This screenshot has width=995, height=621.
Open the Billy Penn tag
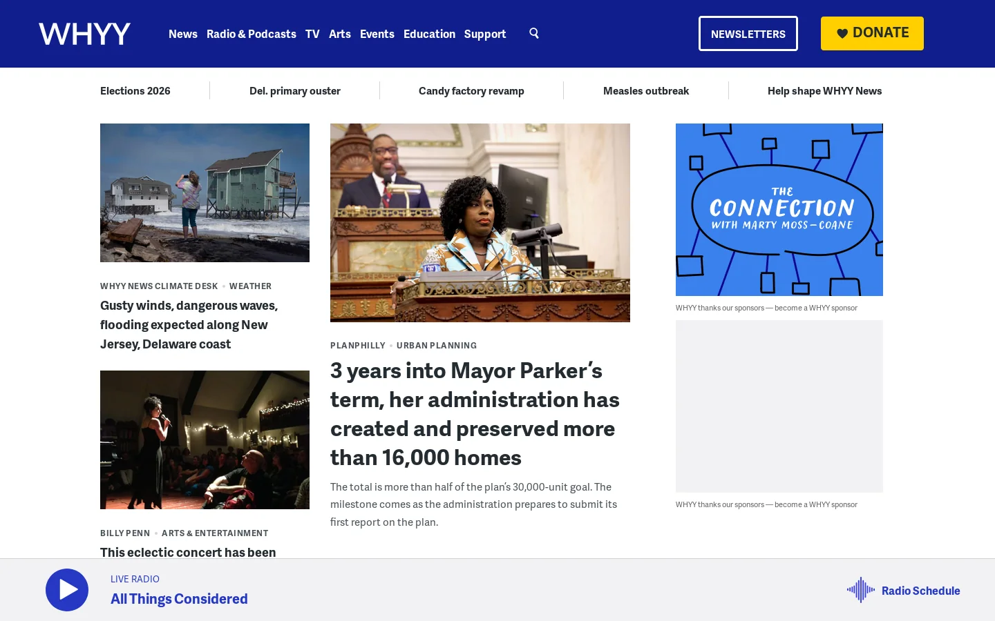pos(125,533)
